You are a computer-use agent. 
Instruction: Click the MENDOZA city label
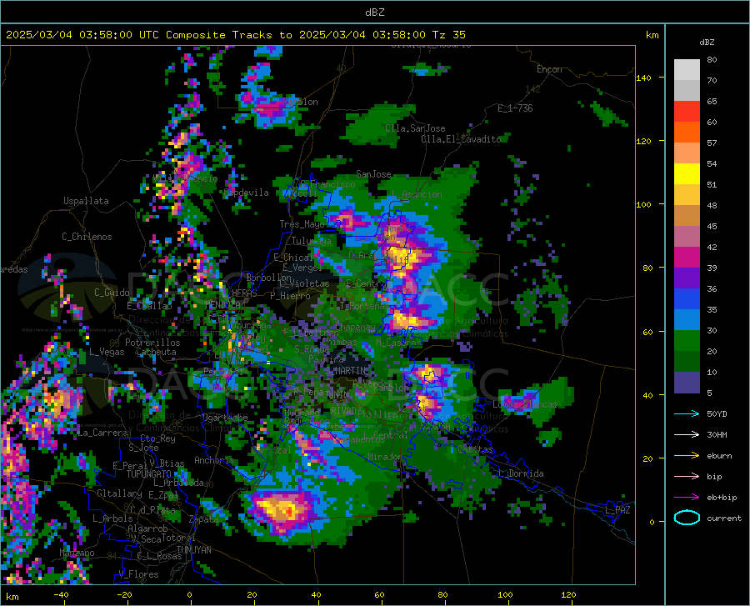point(222,305)
